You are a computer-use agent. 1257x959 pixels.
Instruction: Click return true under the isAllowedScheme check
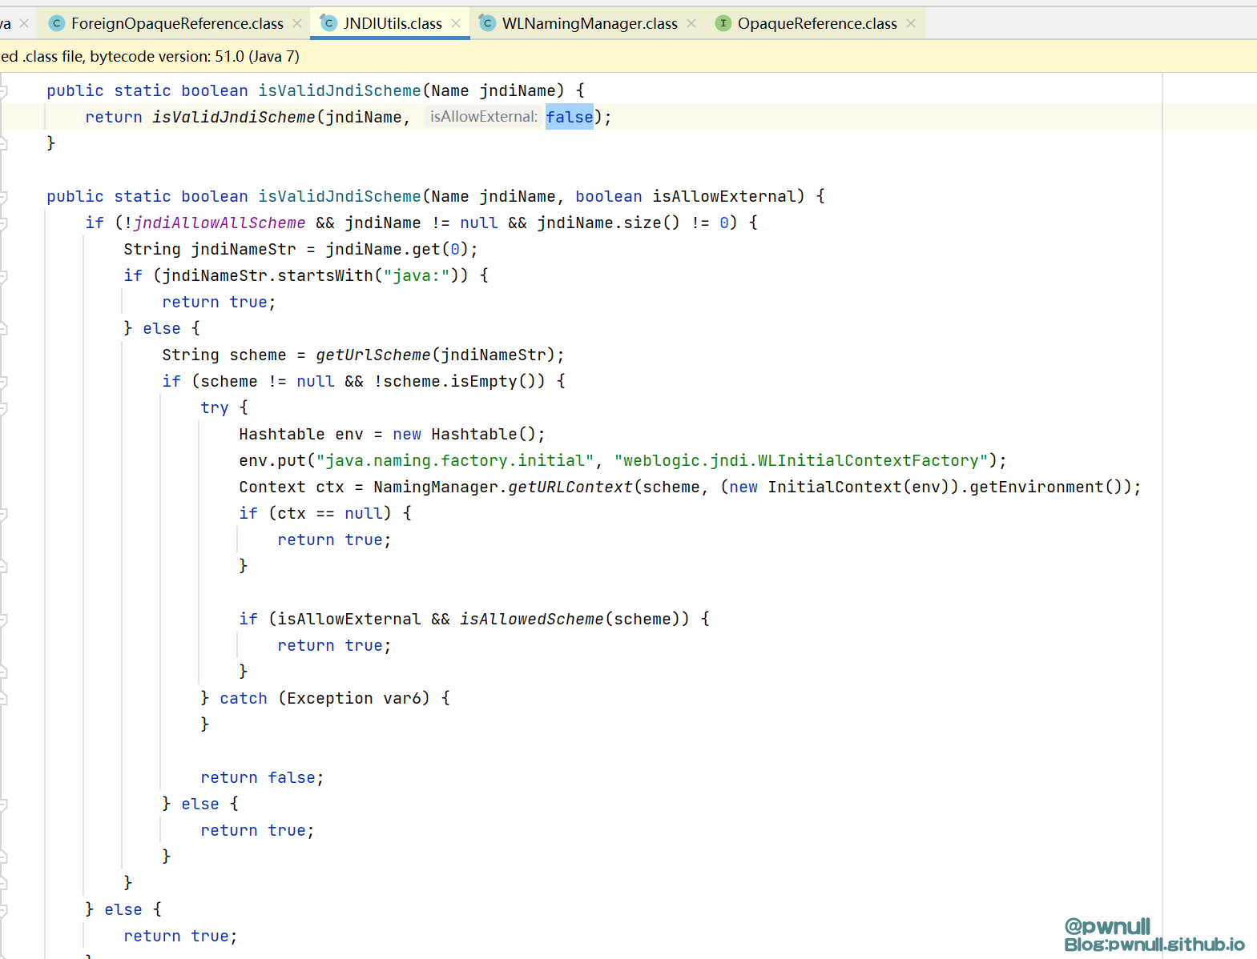pos(334,645)
